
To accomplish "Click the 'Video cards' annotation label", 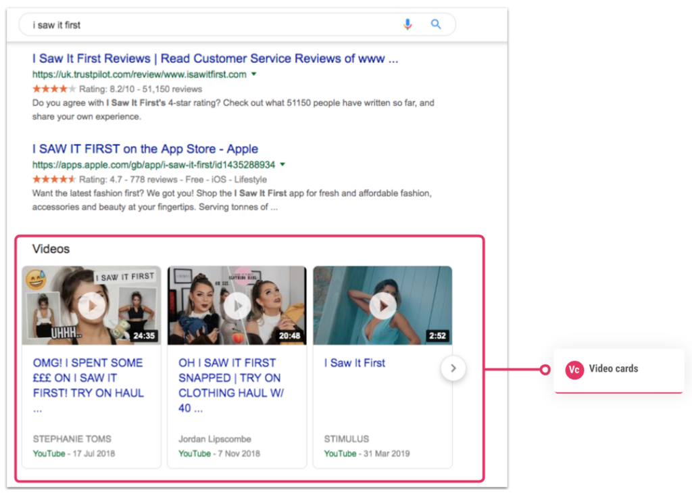I will pos(613,369).
